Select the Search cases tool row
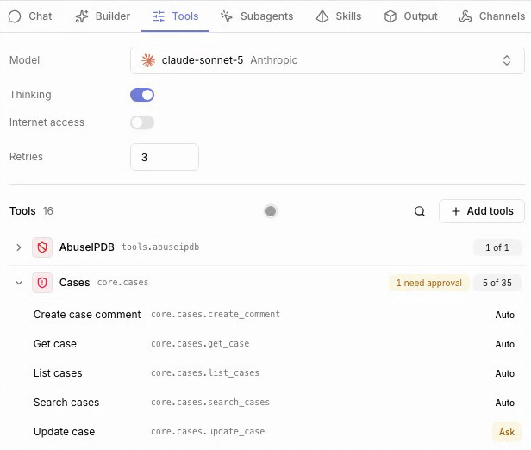 point(267,403)
